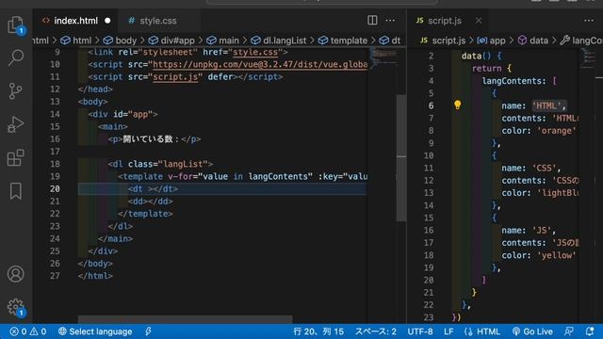
Task: Click the unsaved dot on index.html tab
Action: tap(107, 21)
